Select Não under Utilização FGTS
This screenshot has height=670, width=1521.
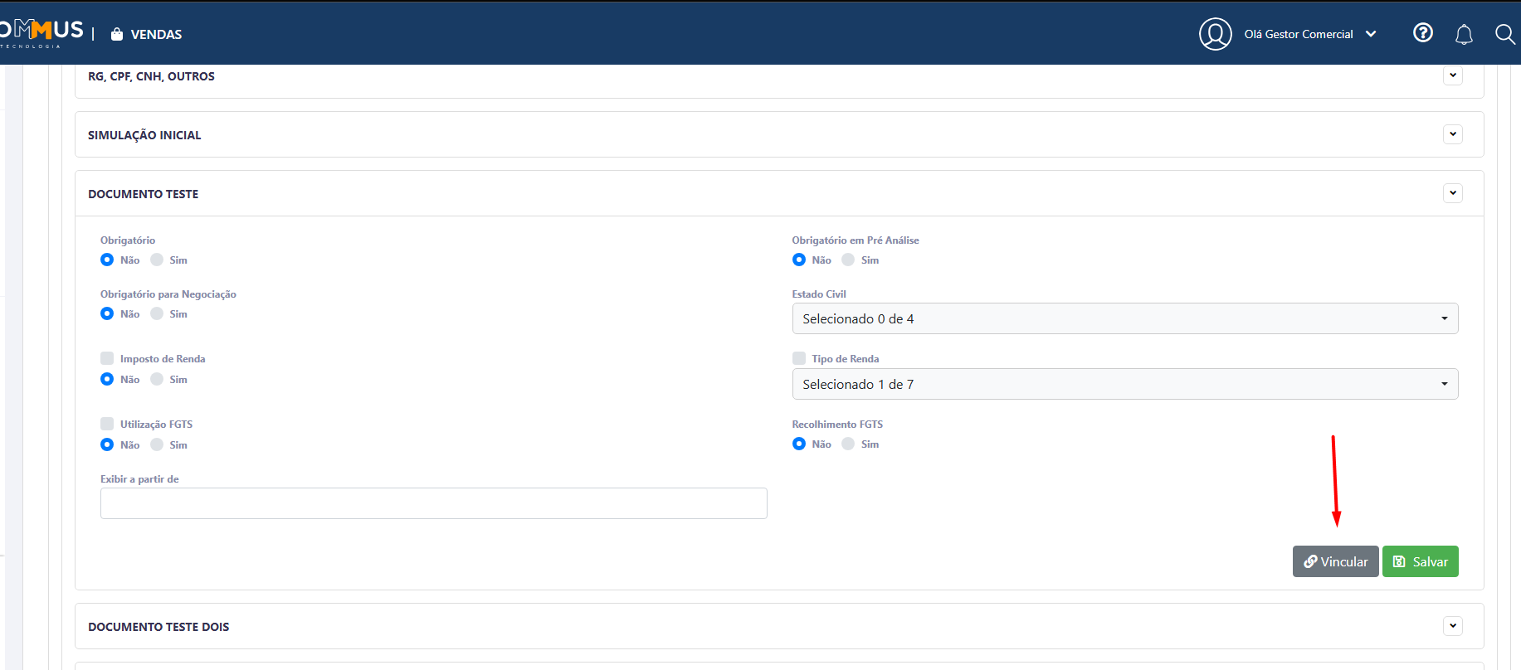[107, 444]
